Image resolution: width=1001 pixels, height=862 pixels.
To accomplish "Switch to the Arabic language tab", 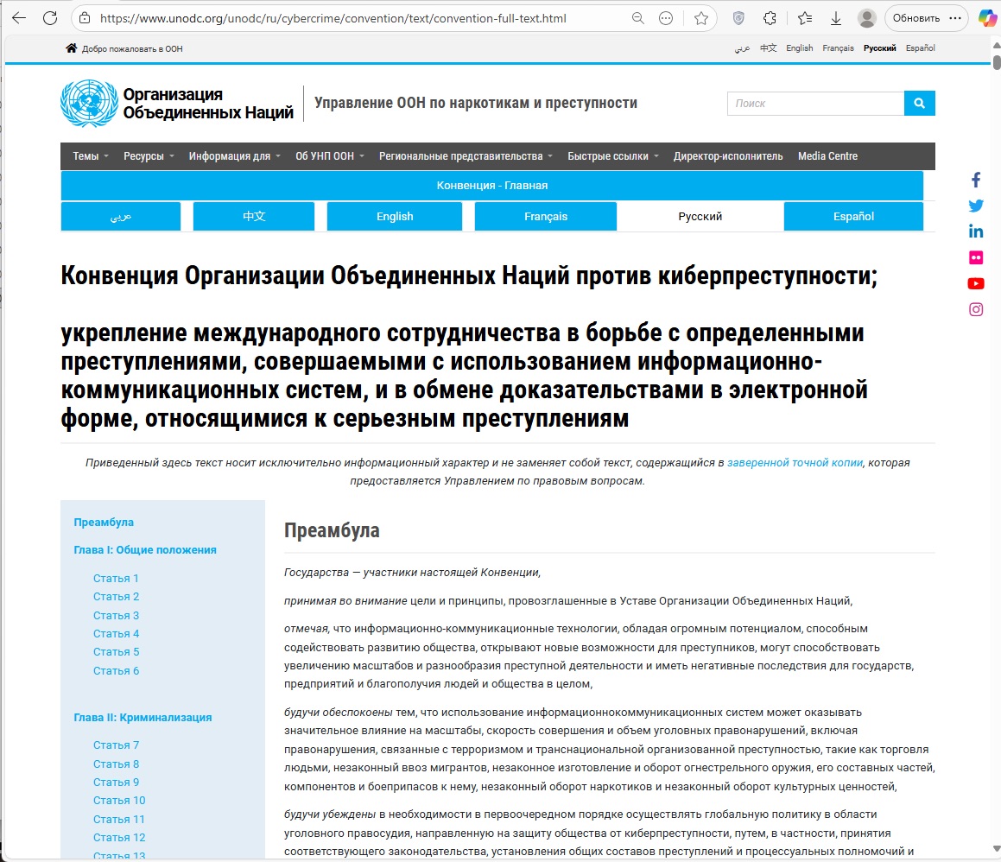I will (x=121, y=217).
